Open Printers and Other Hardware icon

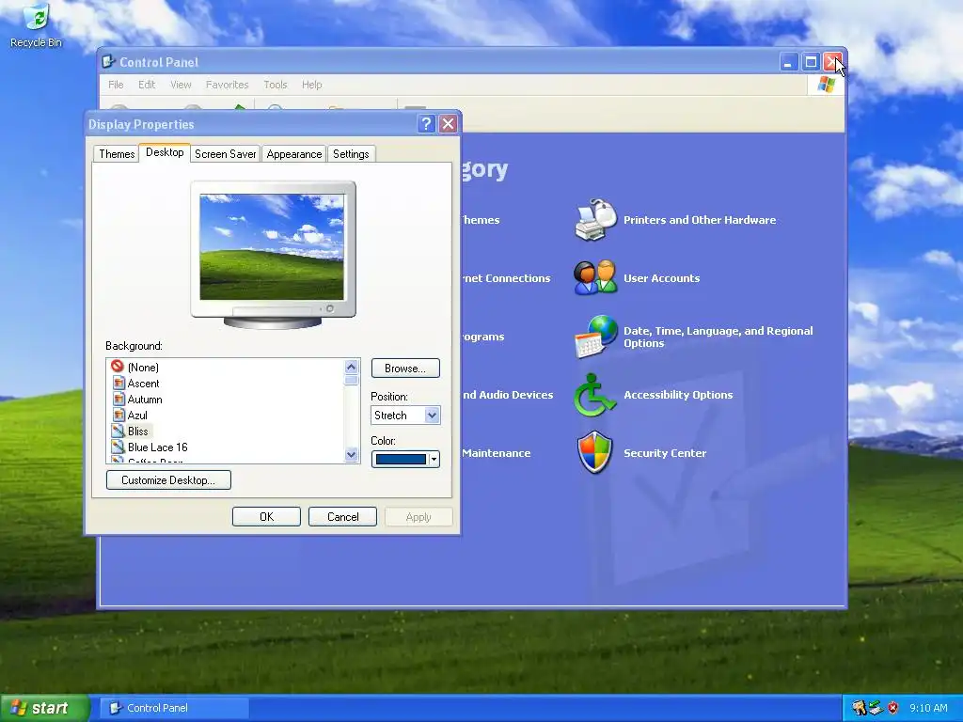pyautogui.click(x=595, y=220)
